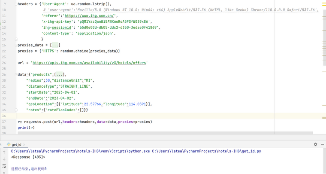Toggle soft-wrap in the Run console
Viewport: 326px width, 174px height.
[4, 166]
